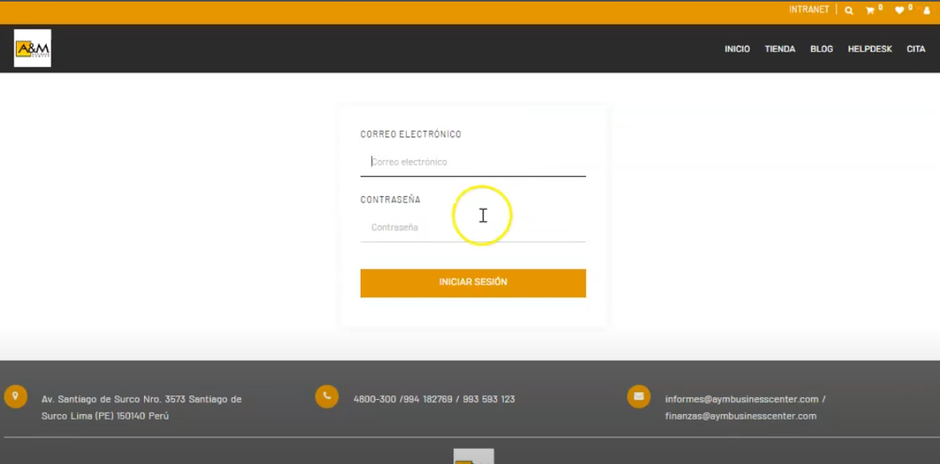The height and width of the screenshot is (464, 940).
Task: Click the user account icon
Action: pos(927,11)
